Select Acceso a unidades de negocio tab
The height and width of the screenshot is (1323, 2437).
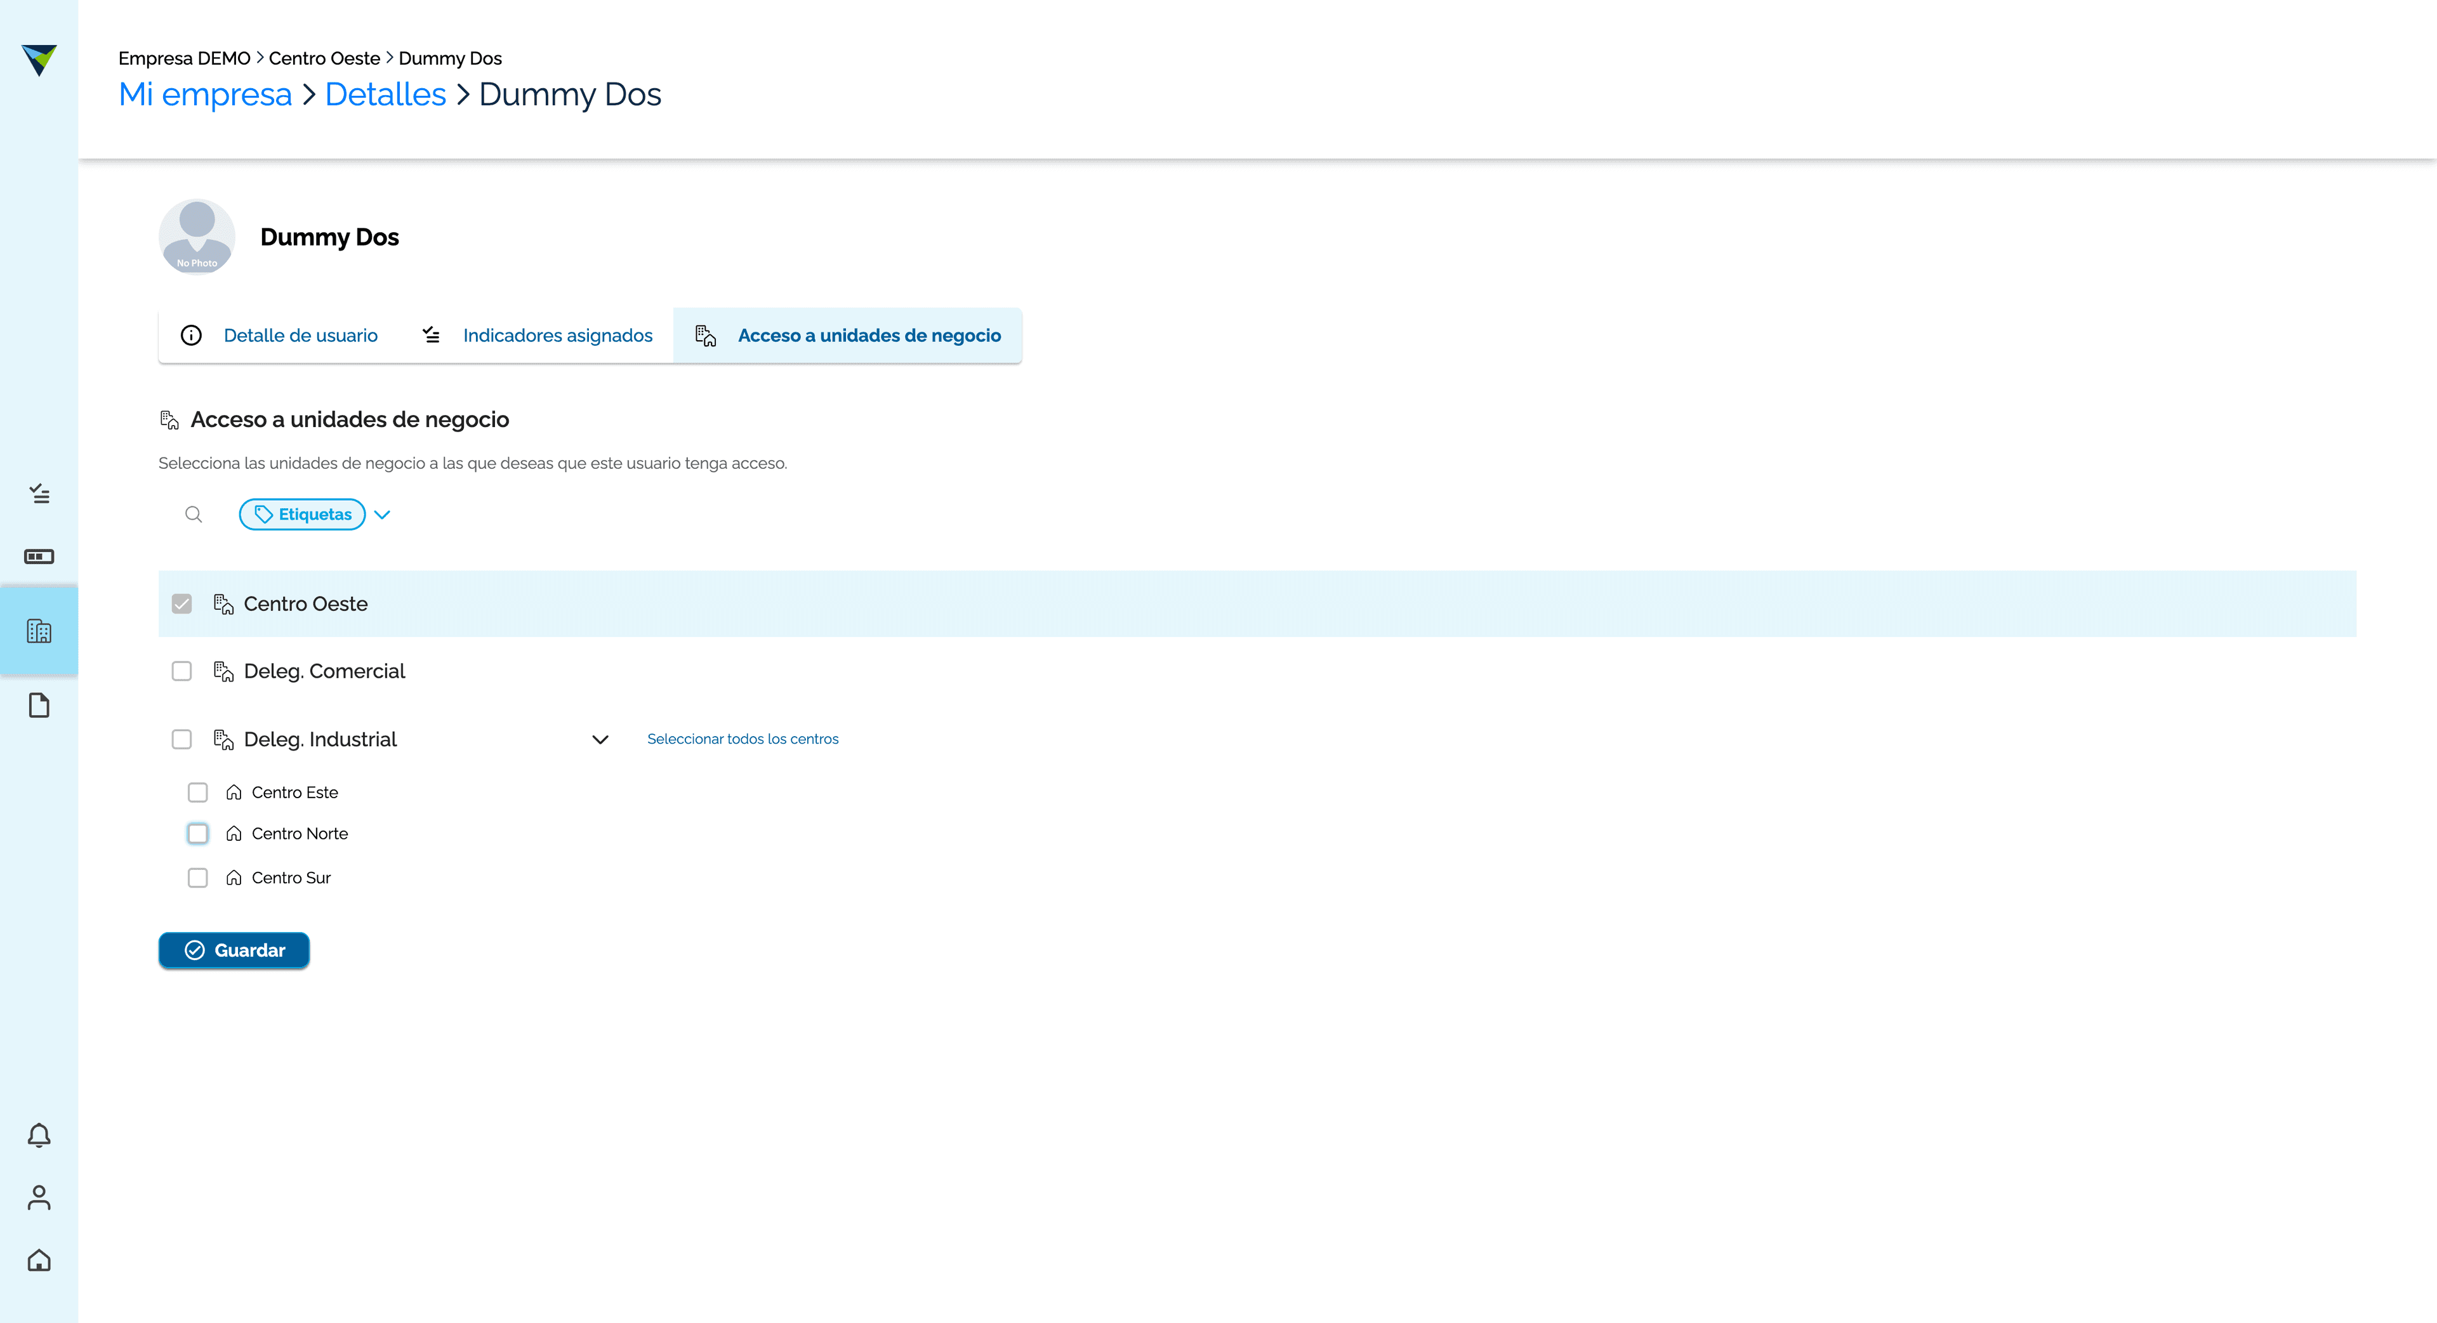(848, 336)
